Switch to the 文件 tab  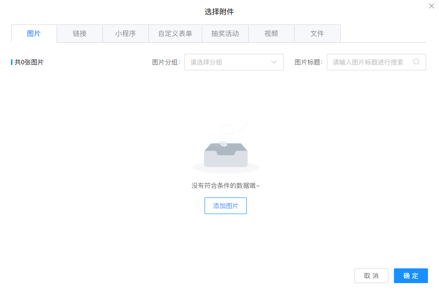[317, 34]
